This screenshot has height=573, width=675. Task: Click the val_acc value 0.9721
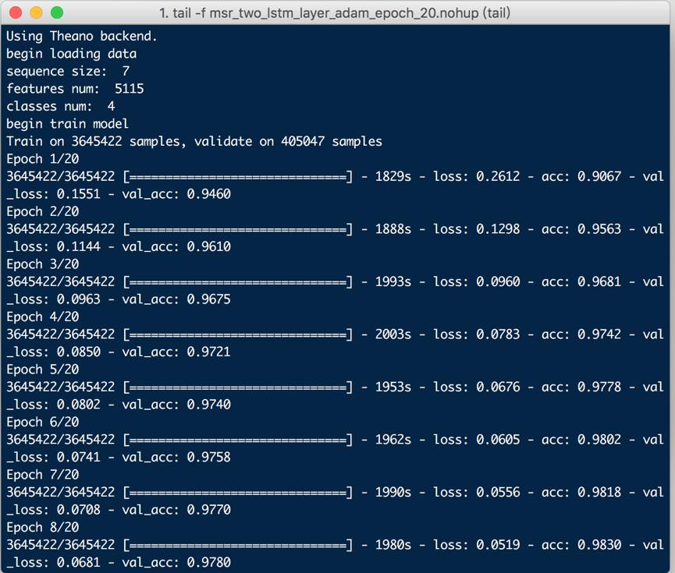209,352
